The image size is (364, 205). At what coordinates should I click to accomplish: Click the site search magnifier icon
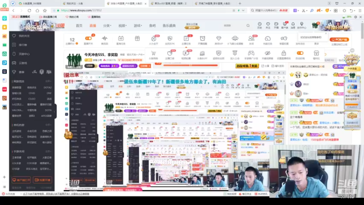(x=248, y=26)
